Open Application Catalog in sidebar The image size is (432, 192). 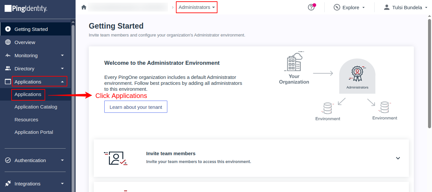tap(36, 107)
